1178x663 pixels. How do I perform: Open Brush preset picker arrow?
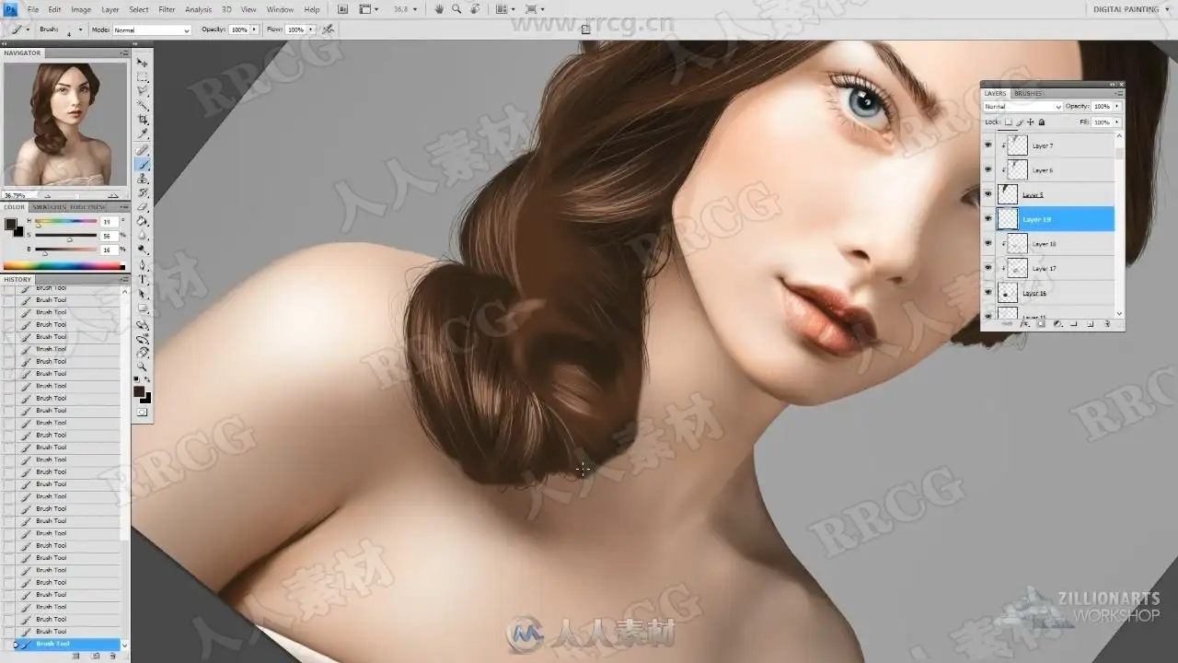(80, 29)
